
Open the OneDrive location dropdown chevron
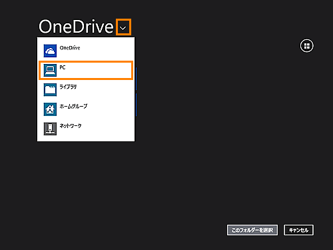pyautogui.click(x=123, y=27)
